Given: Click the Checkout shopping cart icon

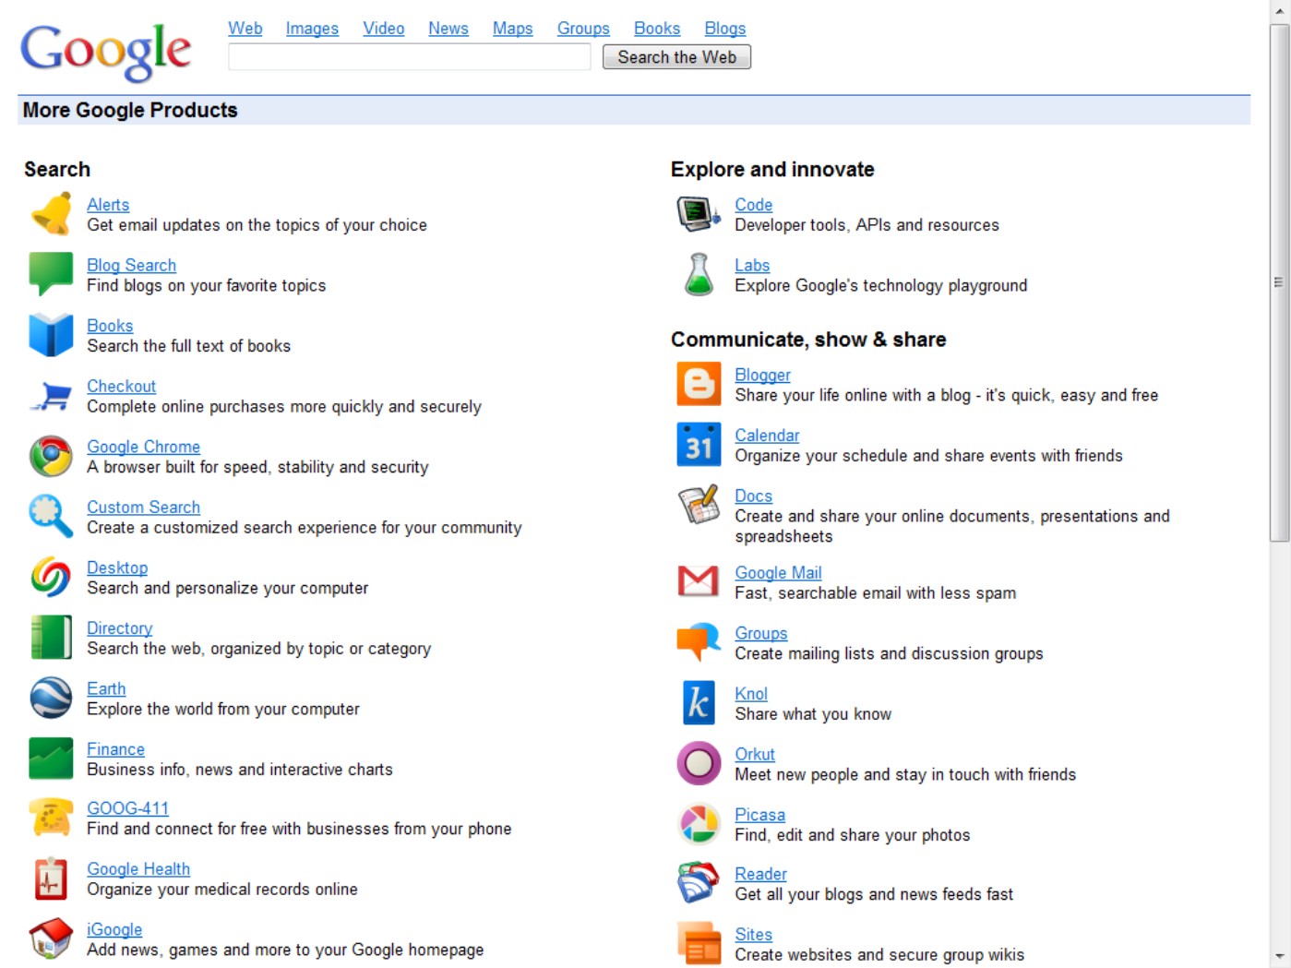Looking at the screenshot, I should (51, 396).
